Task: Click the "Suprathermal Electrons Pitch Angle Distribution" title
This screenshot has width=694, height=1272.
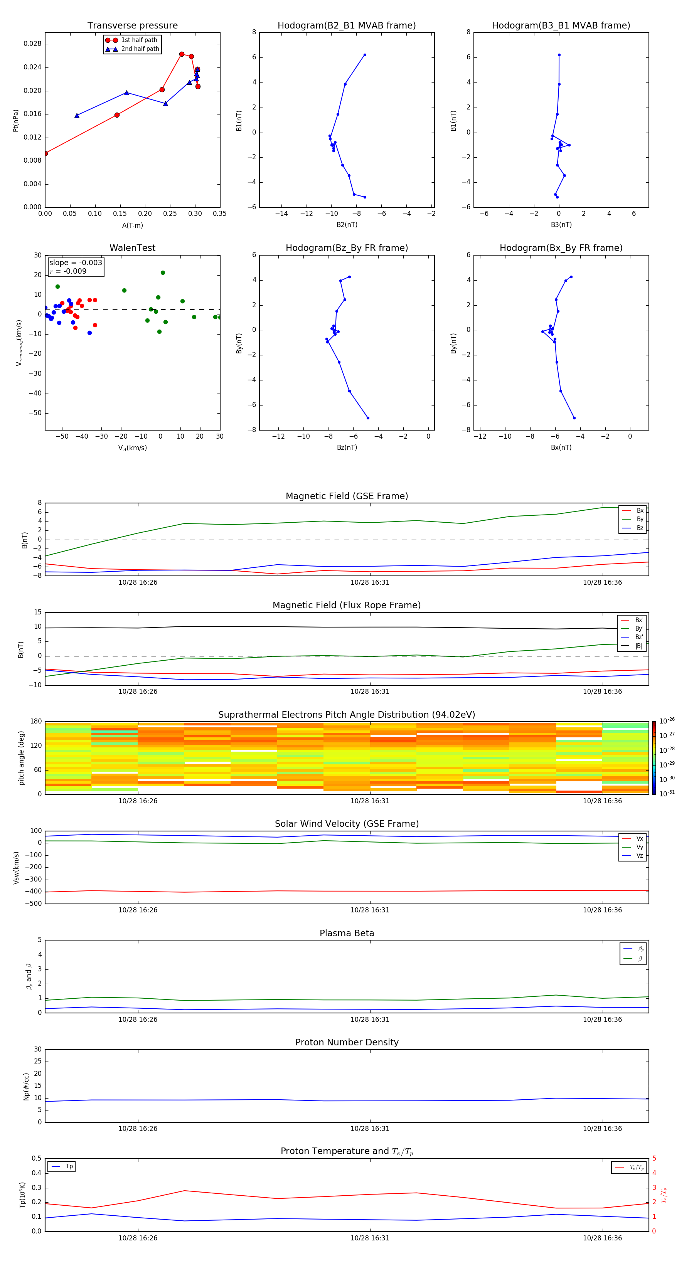Action: [x=347, y=715]
